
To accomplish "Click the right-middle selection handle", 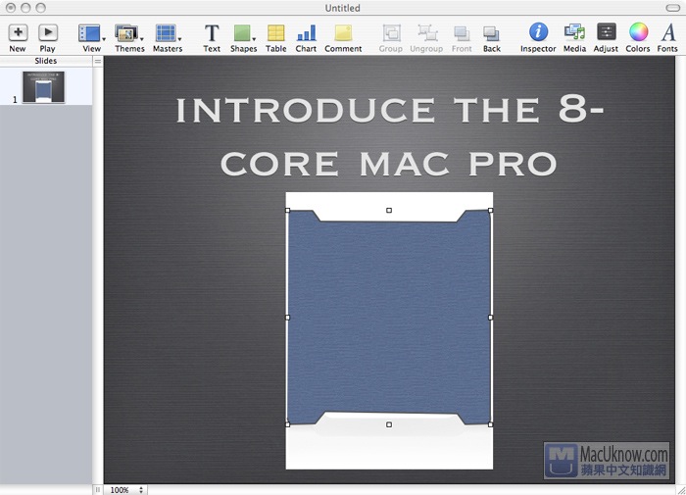I will point(490,318).
